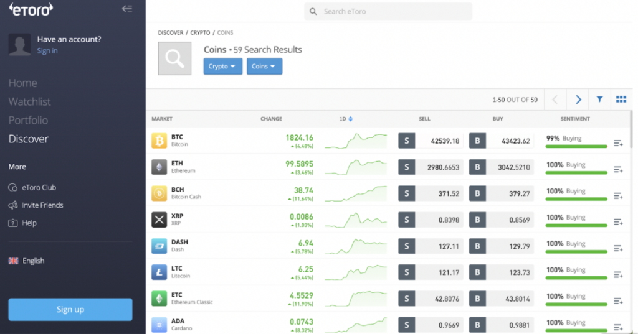
Task: Add LTC to watchlist icon
Action: (618, 275)
